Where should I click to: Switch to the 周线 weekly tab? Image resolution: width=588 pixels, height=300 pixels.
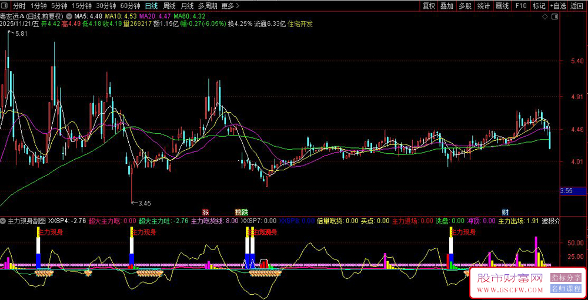(x=169, y=6)
